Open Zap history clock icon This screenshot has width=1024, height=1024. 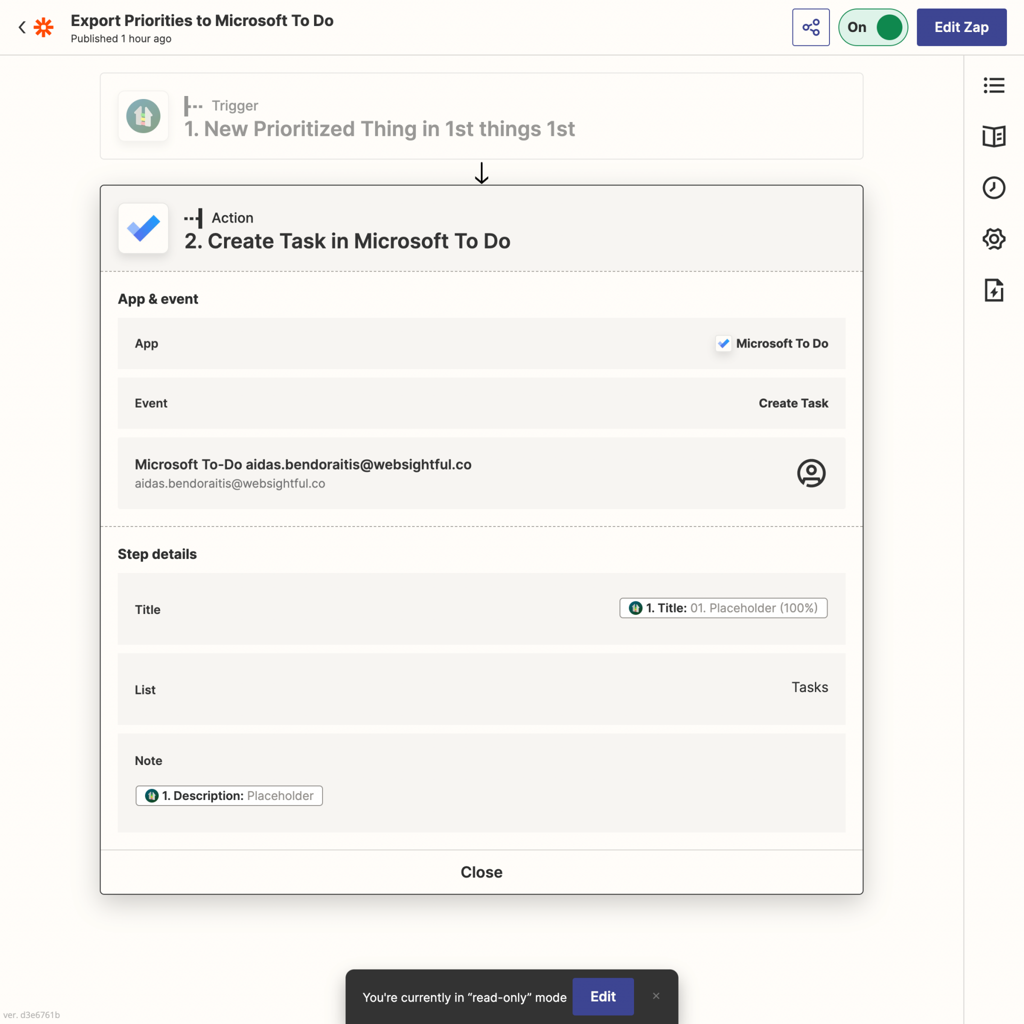[994, 187]
